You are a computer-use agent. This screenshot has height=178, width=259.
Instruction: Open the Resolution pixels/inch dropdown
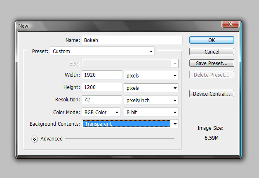[x=151, y=100]
